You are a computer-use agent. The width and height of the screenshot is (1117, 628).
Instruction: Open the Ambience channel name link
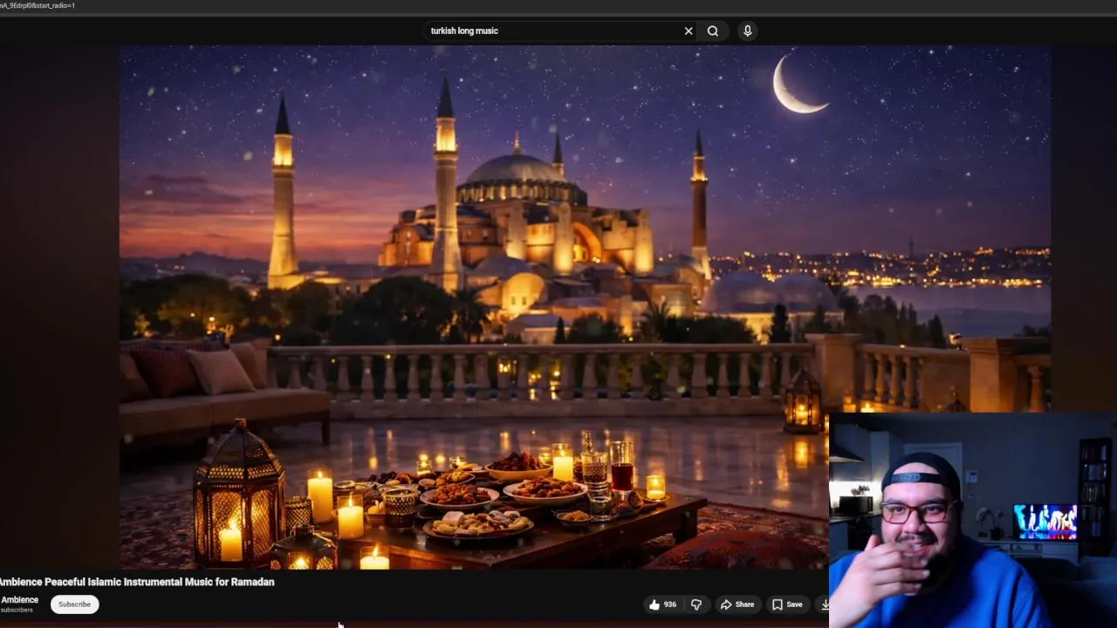point(19,600)
